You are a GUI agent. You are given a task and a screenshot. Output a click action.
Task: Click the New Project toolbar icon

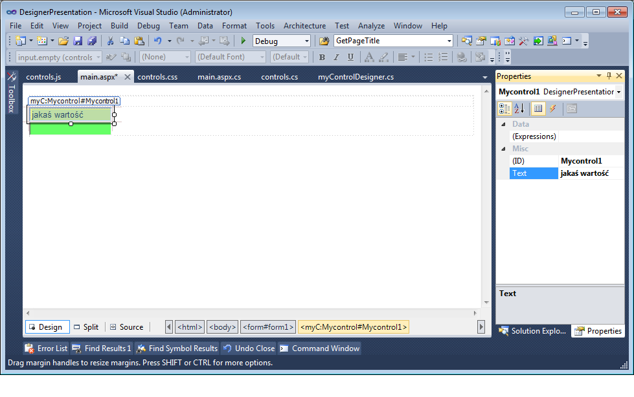20,41
